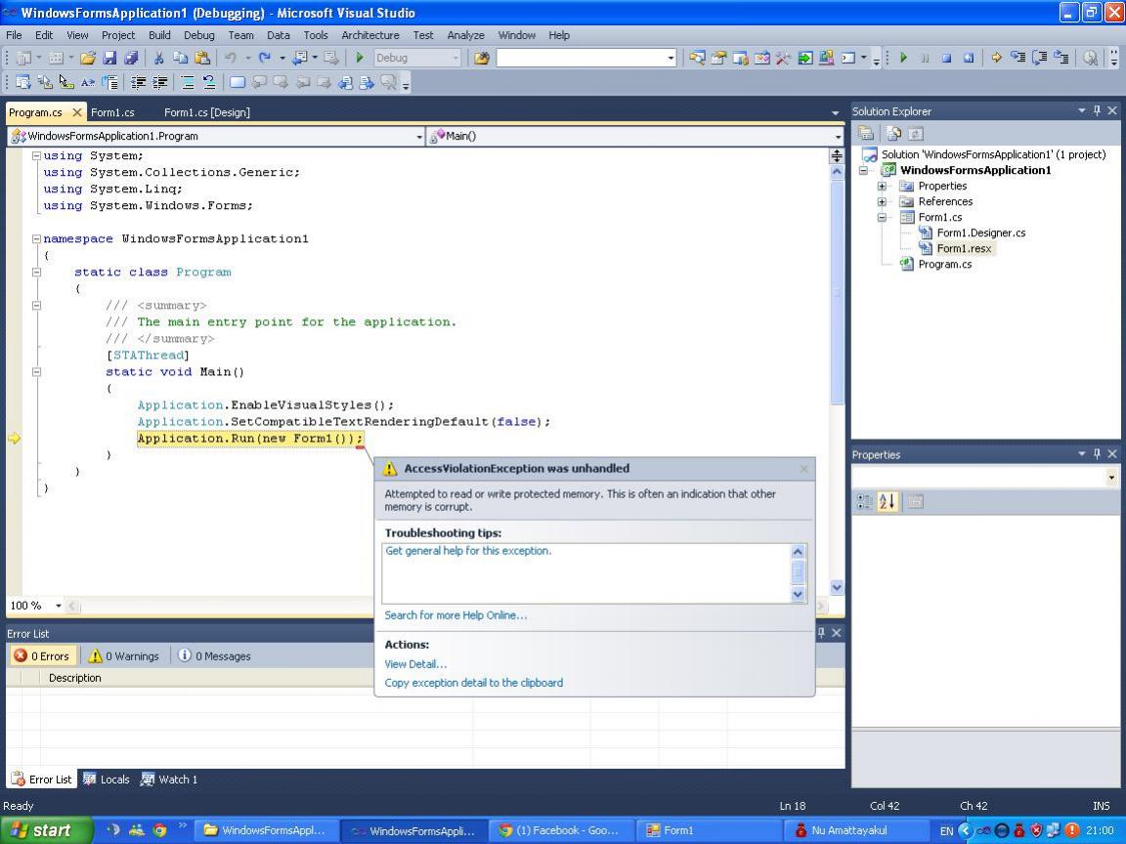Click the Save floppy disk icon
Viewport: 1126px width, 844px height.
tap(109, 59)
